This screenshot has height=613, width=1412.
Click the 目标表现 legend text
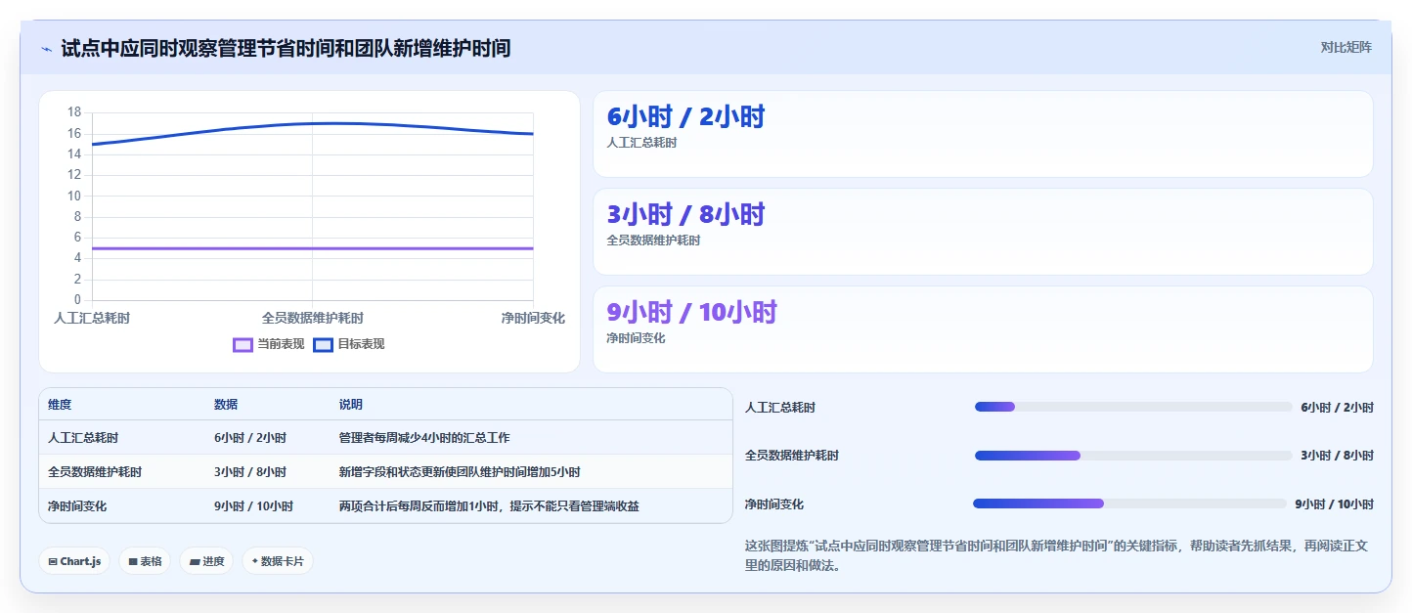(361, 344)
